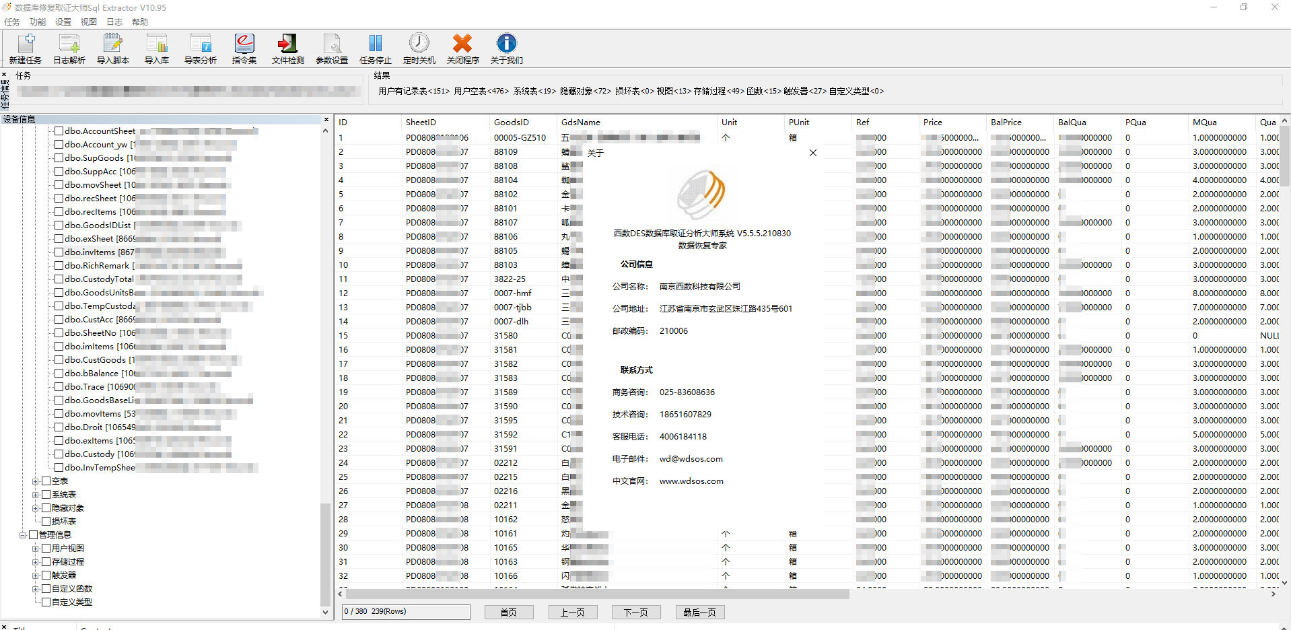1291x630 pixels.
Task: Click the 任务停止 pause icon
Action: 376,48
